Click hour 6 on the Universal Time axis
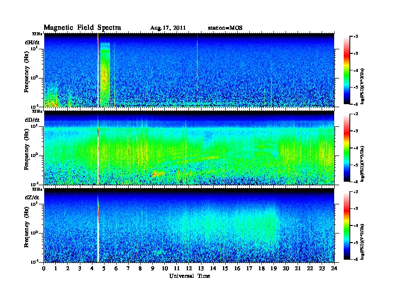Image resolution: width=398 pixels, height=308 pixels. [x=116, y=268]
